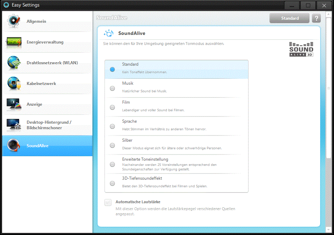Open the Kabelnetzwerk section

point(47,84)
